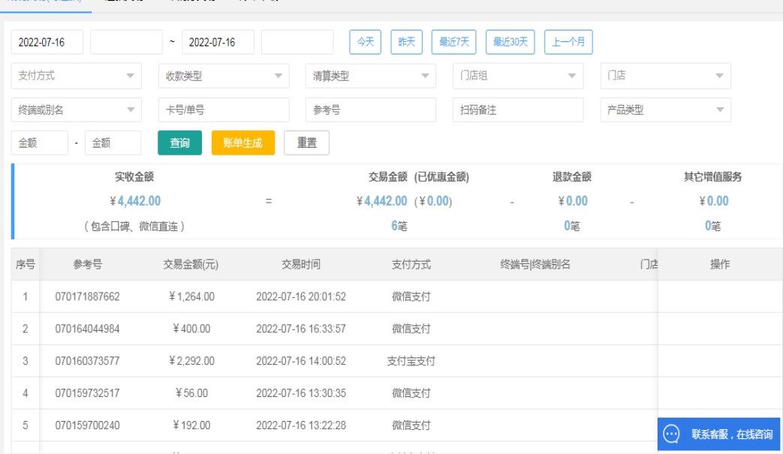Click reference number 070171887662 in row 1

(87, 296)
